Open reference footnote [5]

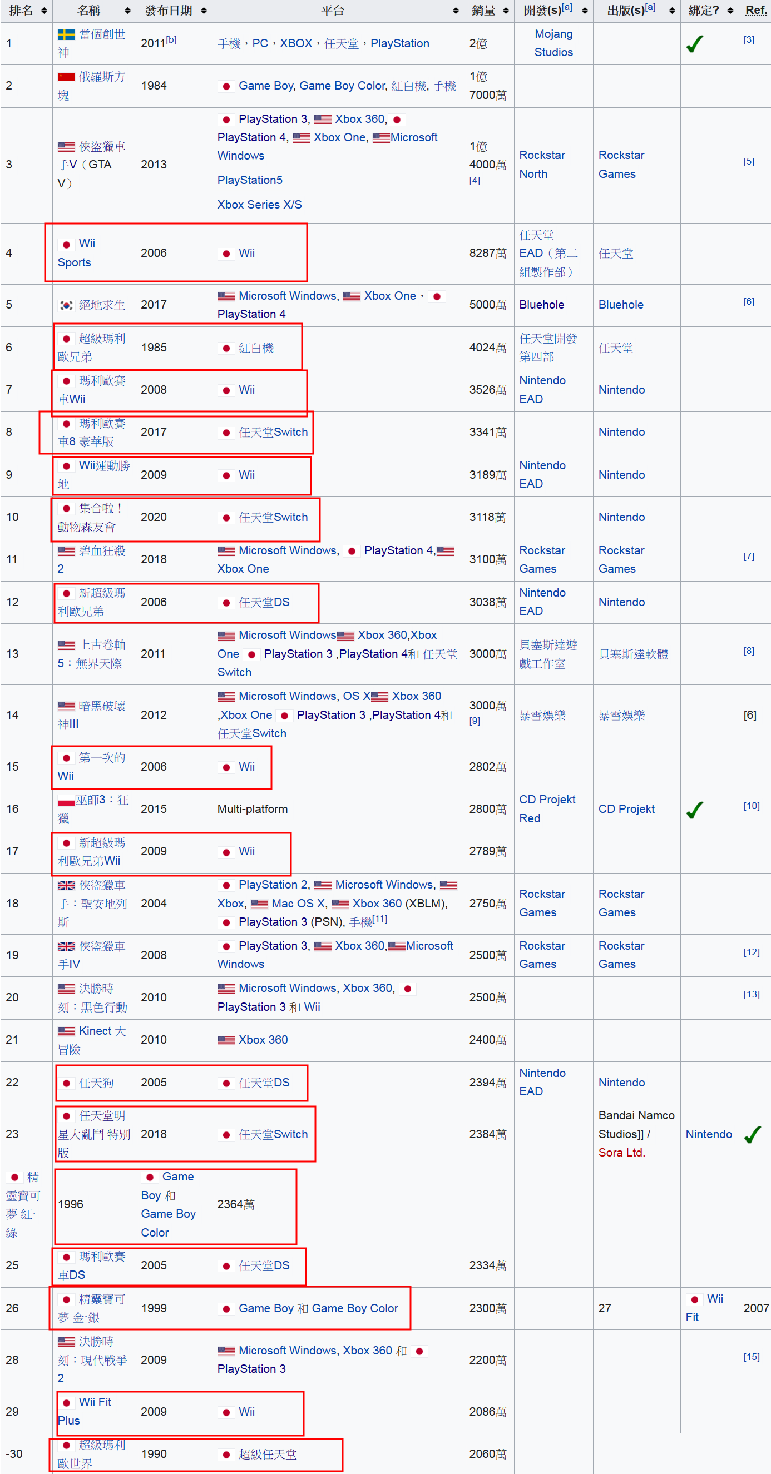749,161
